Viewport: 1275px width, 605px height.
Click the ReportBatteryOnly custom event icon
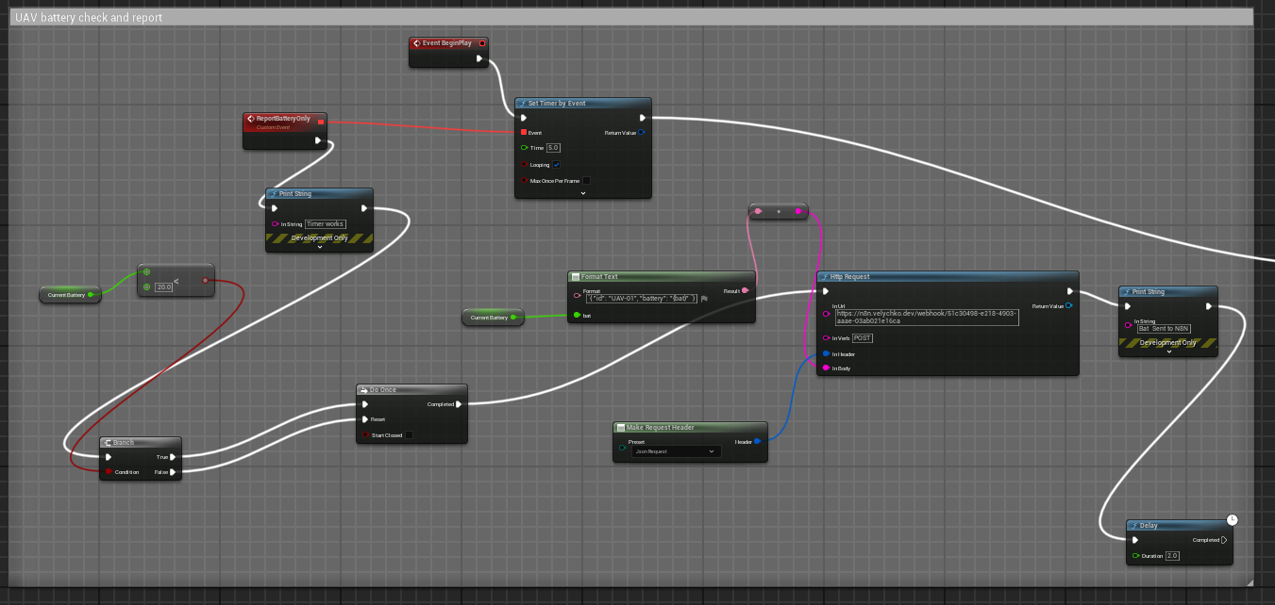coord(250,119)
